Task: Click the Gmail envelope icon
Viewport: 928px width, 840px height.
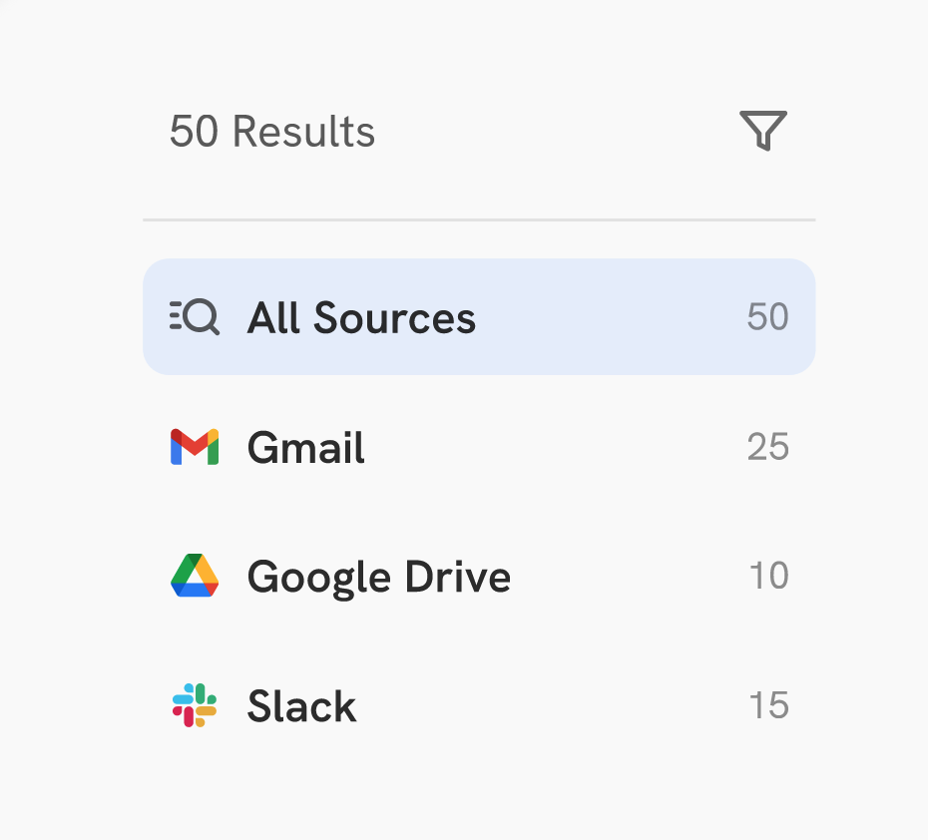Action: tap(194, 447)
